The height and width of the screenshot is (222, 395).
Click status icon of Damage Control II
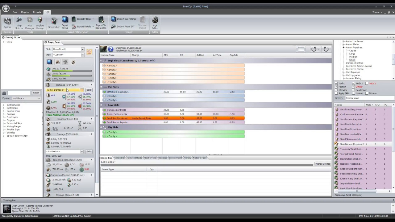pos(105,110)
